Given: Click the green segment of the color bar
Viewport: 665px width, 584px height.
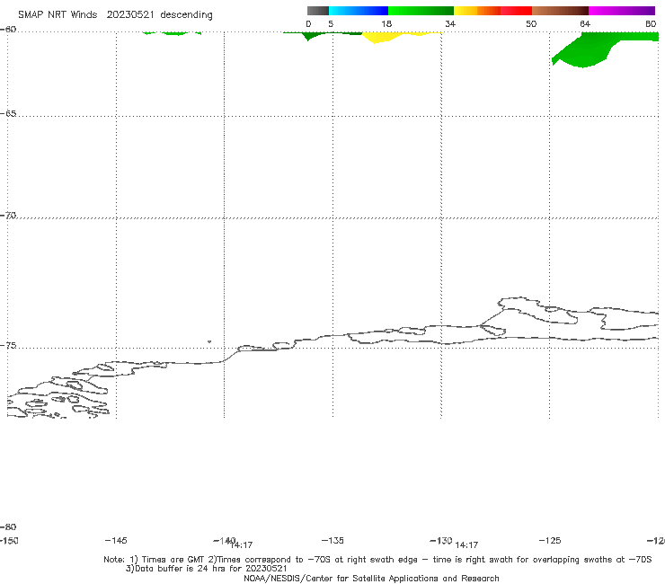Looking at the screenshot, I should pyautogui.click(x=421, y=11).
